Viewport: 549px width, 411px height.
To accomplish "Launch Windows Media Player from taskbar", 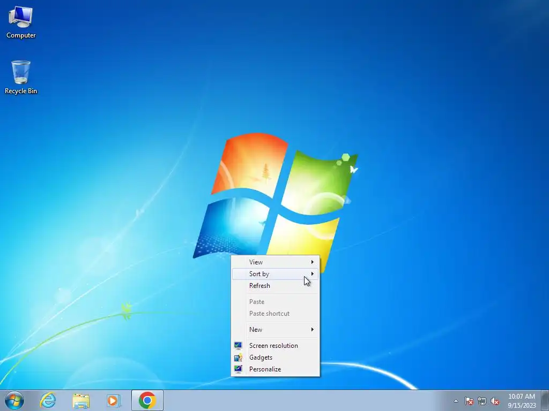I will pos(113,400).
